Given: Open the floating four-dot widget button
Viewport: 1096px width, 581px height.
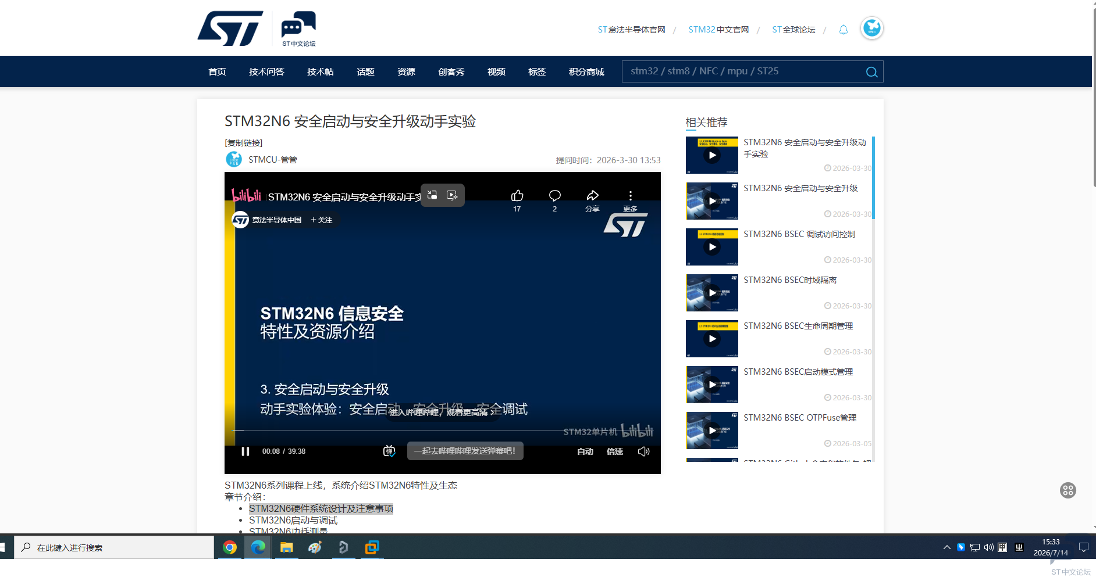Looking at the screenshot, I should (x=1068, y=490).
